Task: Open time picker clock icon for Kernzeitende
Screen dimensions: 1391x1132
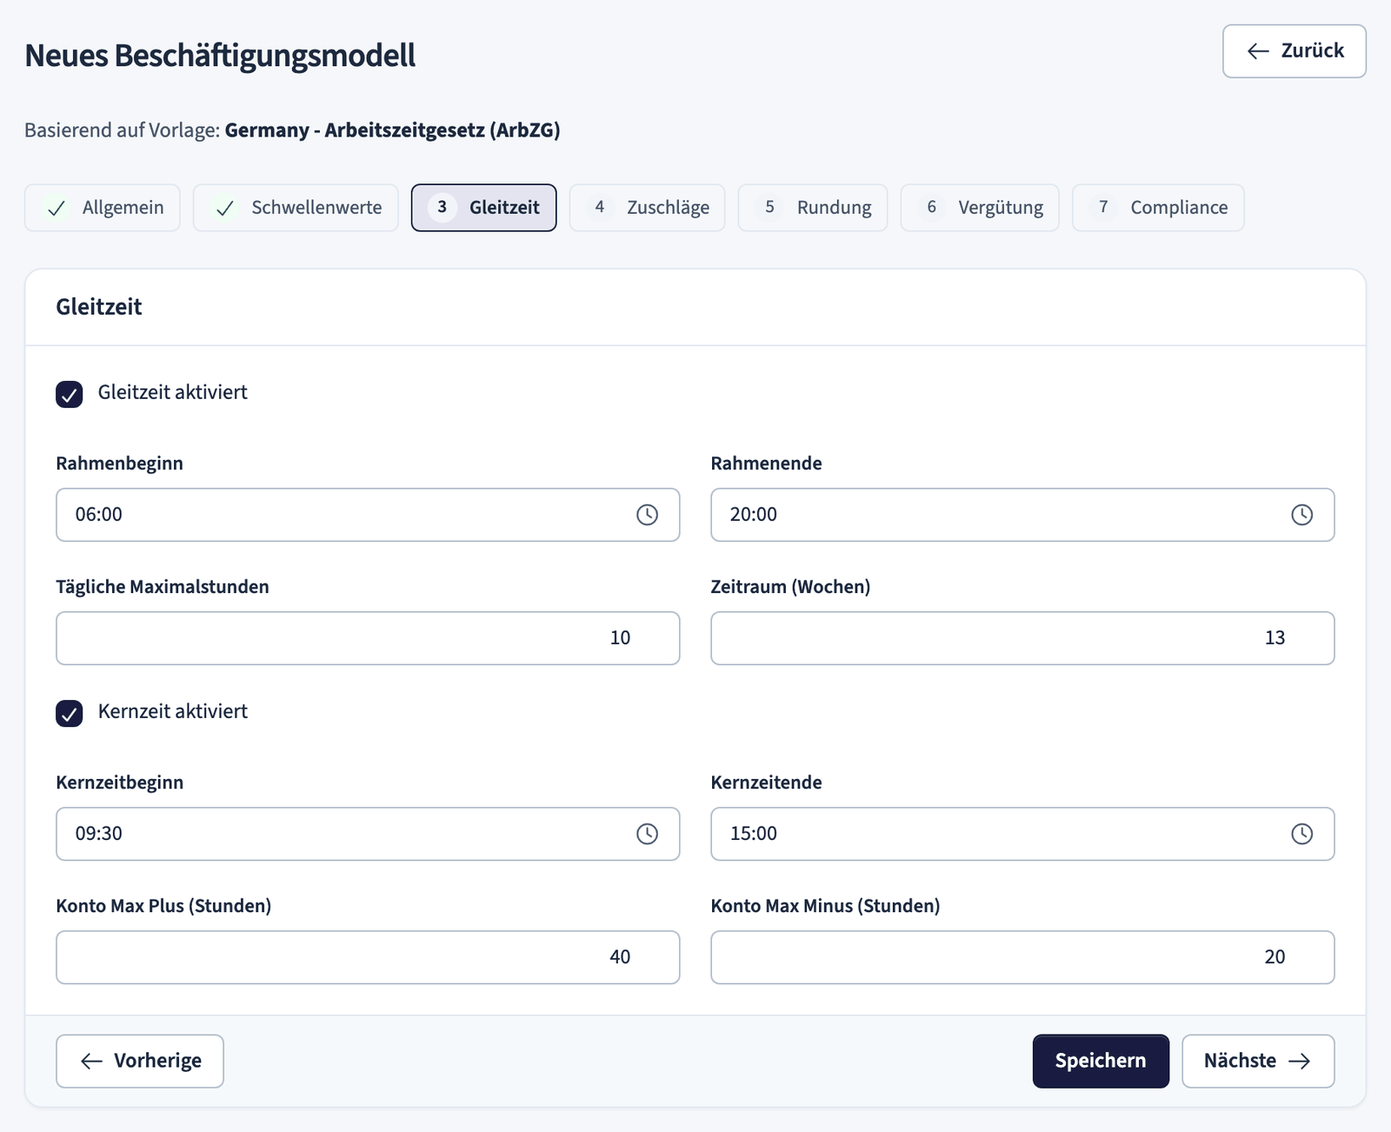Action: tap(1301, 834)
